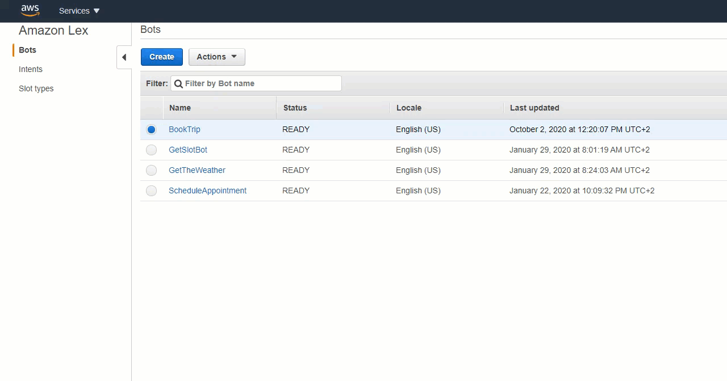Open the Services dropdown menu
Screen dimensions: 727x381
79,11
